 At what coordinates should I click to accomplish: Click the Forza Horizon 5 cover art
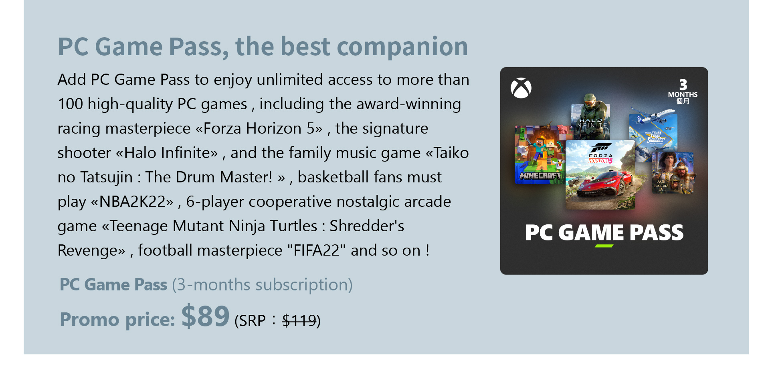coord(600,175)
